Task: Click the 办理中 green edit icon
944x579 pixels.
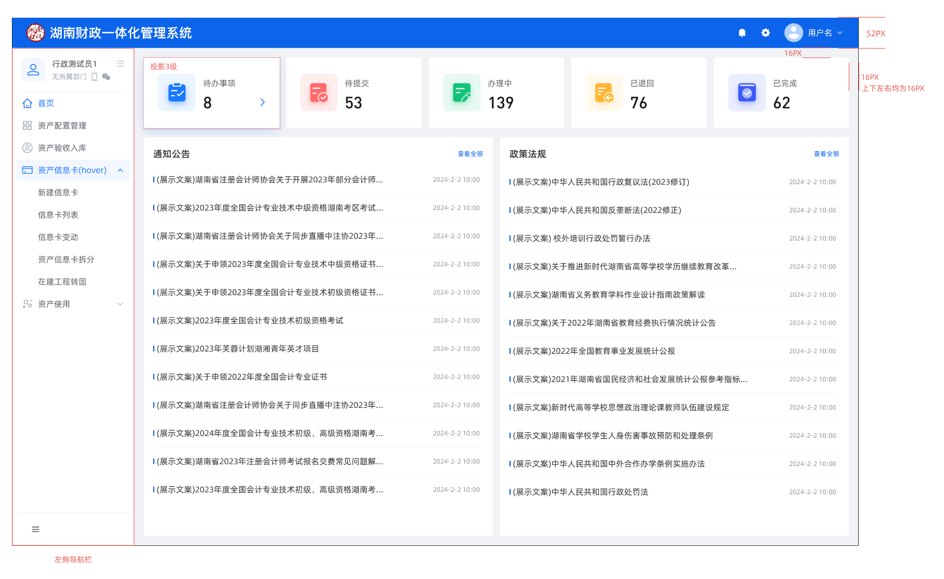Action: (x=462, y=93)
